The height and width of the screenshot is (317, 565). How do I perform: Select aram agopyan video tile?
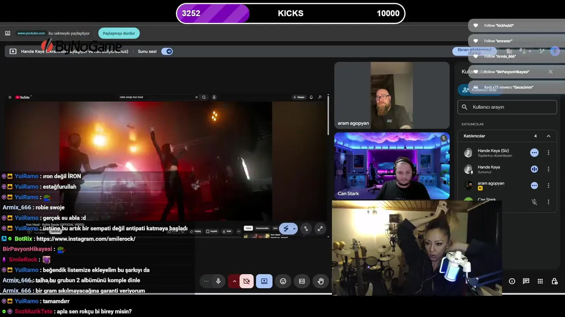click(x=392, y=96)
